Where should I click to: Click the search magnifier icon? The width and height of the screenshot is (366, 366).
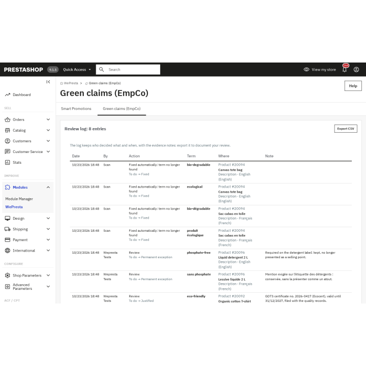[x=101, y=70]
